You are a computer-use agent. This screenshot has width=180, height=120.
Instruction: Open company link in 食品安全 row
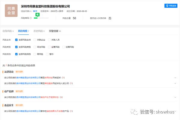28,111
